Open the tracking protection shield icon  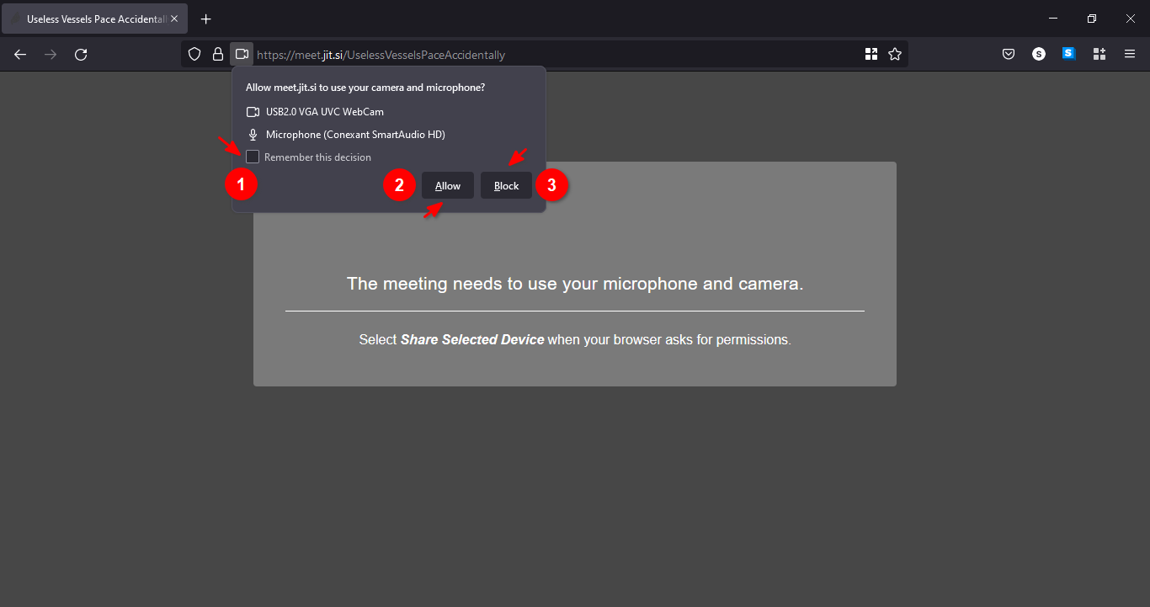tap(194, 55)
